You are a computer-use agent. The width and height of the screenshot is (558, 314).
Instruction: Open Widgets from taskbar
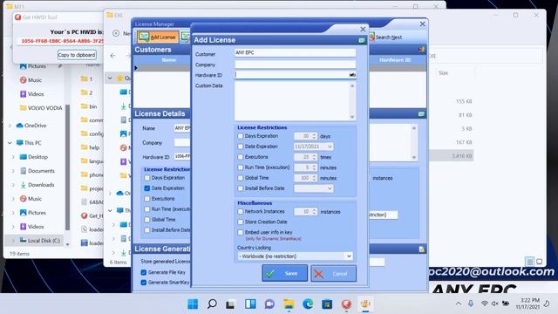pos(250,304)
